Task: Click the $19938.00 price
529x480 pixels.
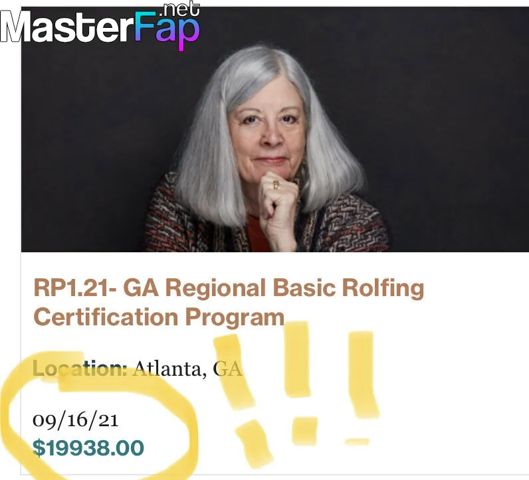Action: [x=88, y=447]
